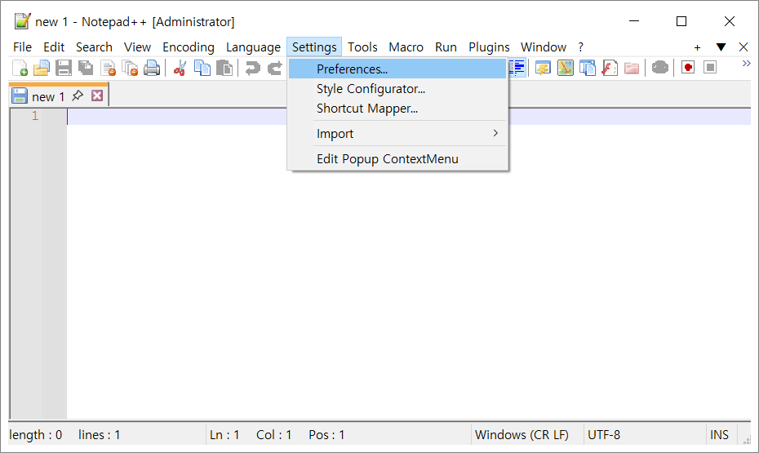759x453 pixels.
Task: Toggle the INS insert mode indicator
Action: (x=719, y=434)
